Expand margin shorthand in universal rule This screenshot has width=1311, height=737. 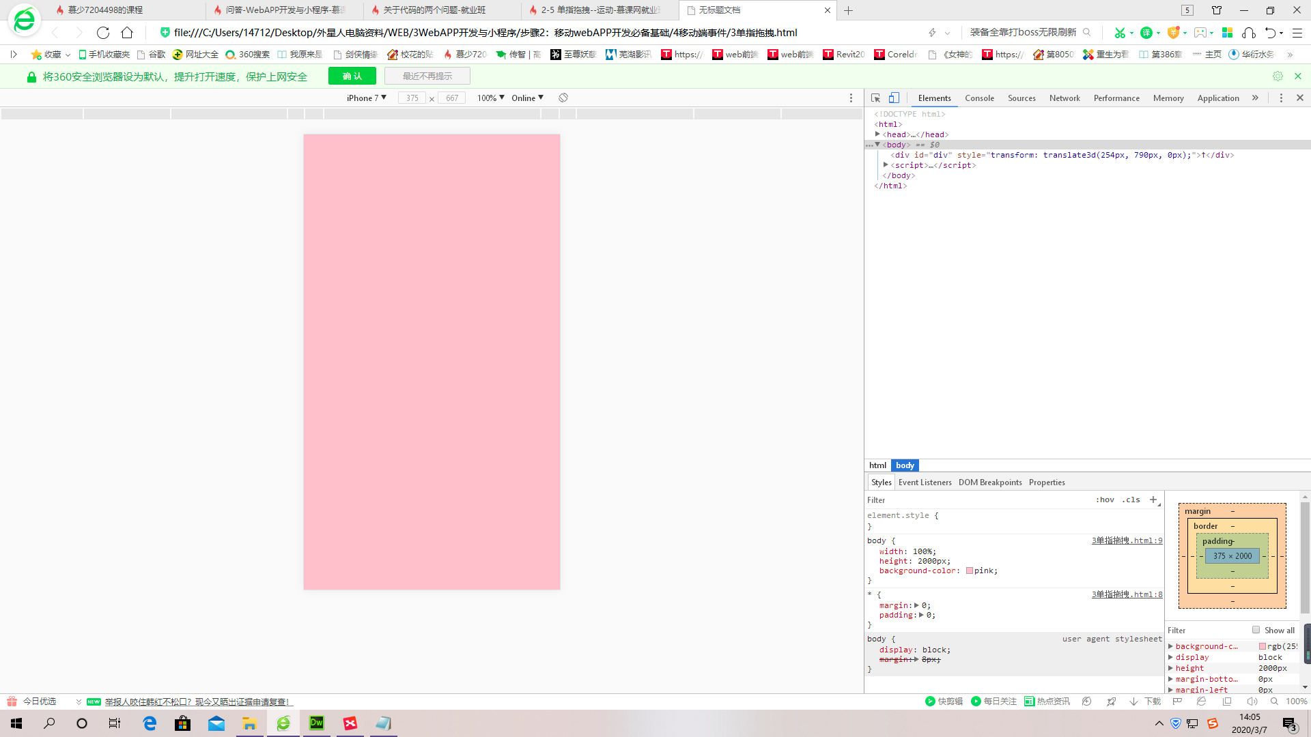916,605
